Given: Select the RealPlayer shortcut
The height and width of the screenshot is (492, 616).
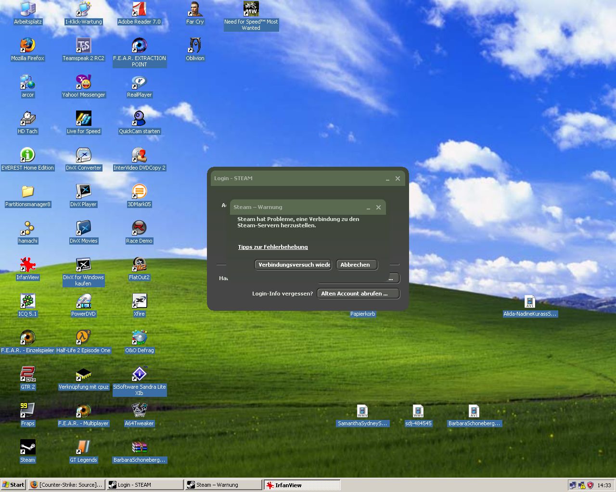Looking at the screenshot, I should coord(139,86).
